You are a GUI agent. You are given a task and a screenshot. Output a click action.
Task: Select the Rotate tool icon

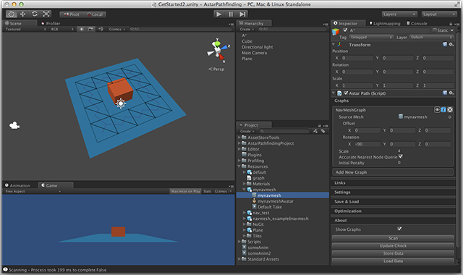coord(35,14)
